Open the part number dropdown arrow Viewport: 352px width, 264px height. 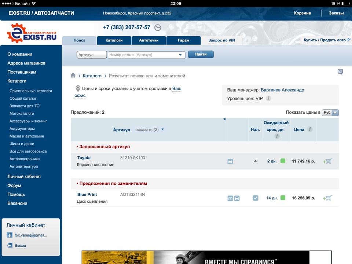tap(180, 55)
